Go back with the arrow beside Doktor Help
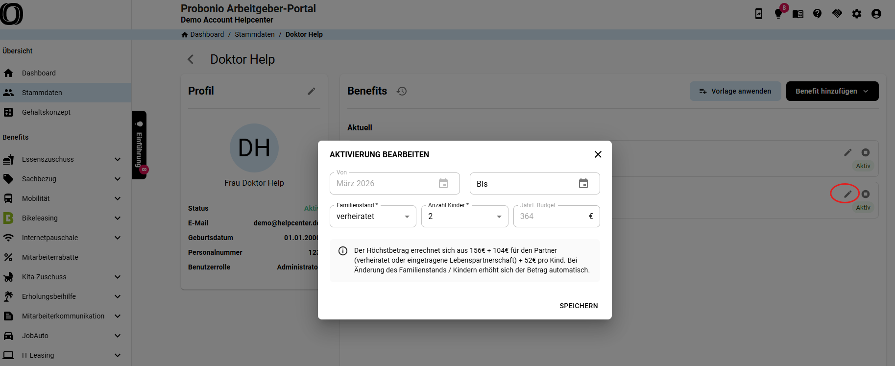This screenshot has width=895, height=366. pyautogui.click(x=191, y=59)
